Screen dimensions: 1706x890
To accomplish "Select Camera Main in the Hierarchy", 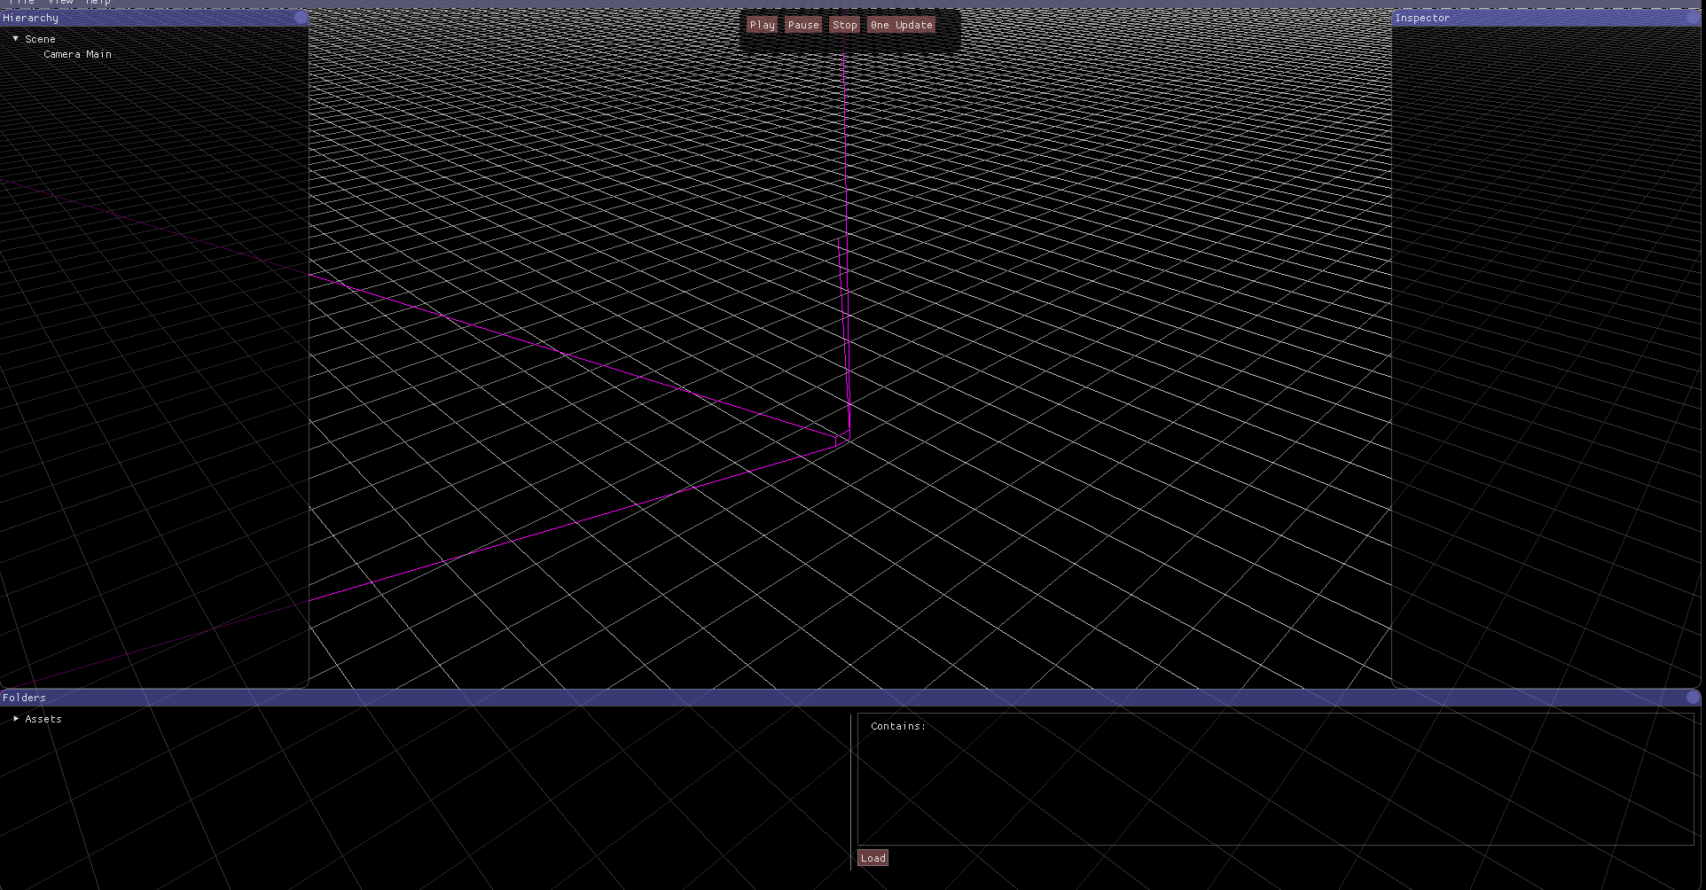I will point(78,54).
